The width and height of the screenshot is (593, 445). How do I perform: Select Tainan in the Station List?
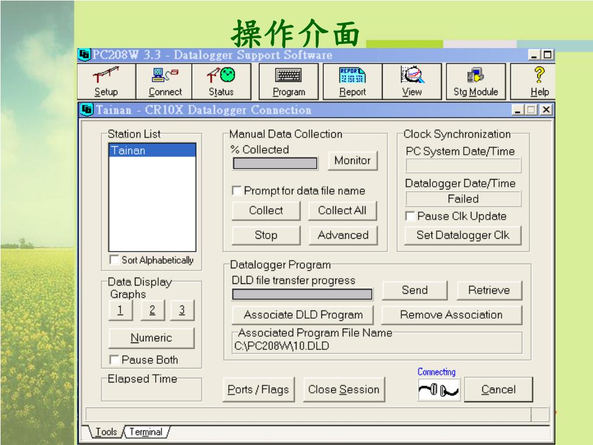[152, 150]
